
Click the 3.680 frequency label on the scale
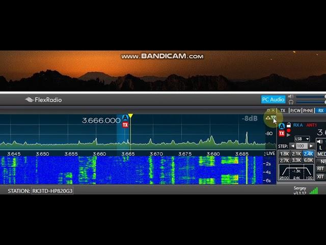[x=213, y=154]
